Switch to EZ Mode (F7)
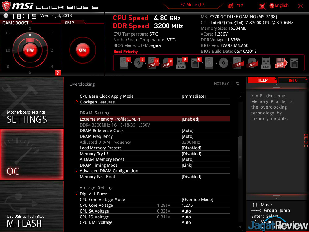 click(193, 5)
